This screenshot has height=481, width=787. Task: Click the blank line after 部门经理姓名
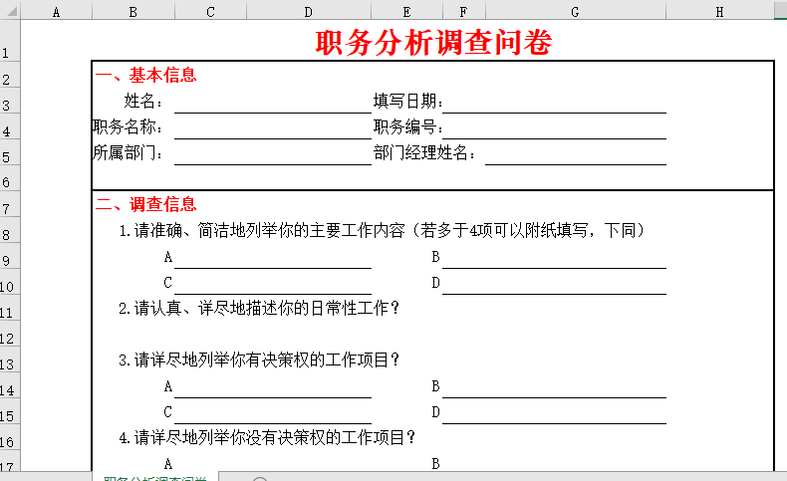[x=576, y=153]
